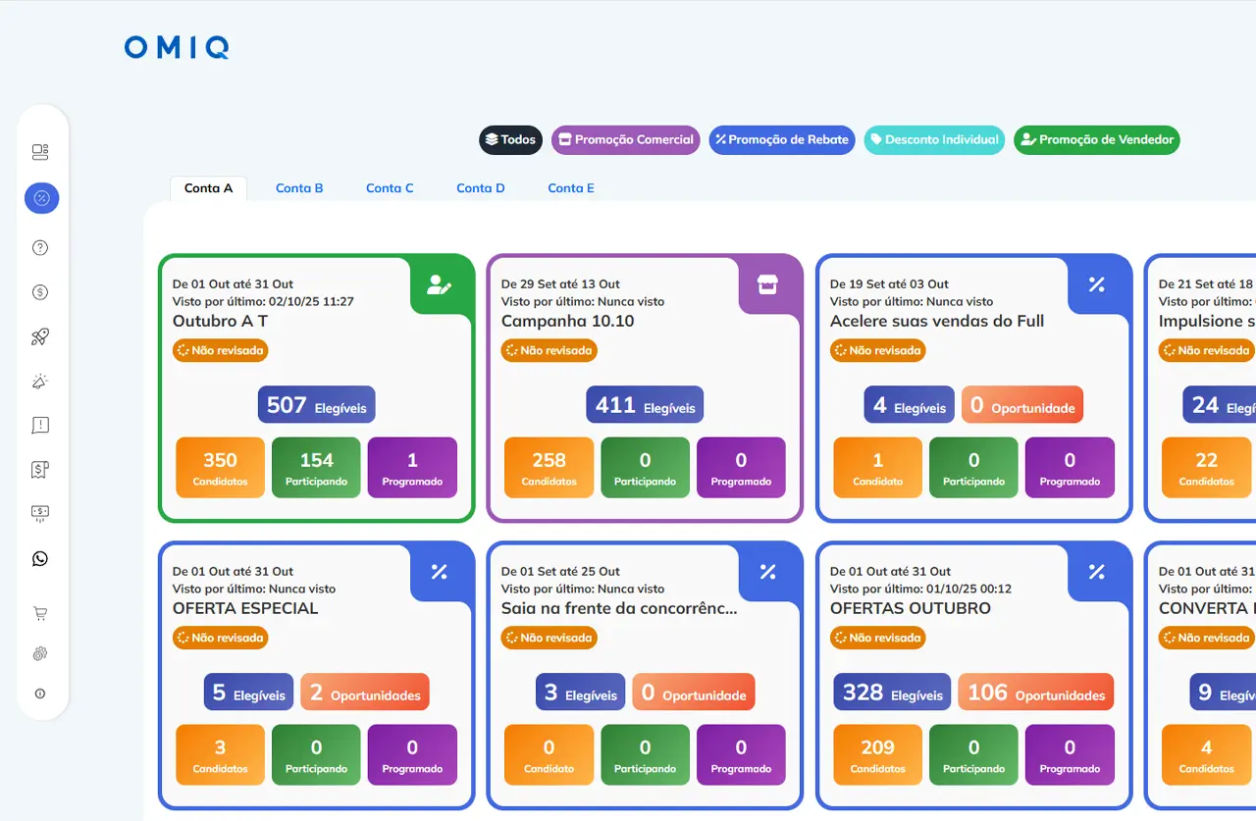Open the dashboard layout icon in sidebar

coord(40,152)
